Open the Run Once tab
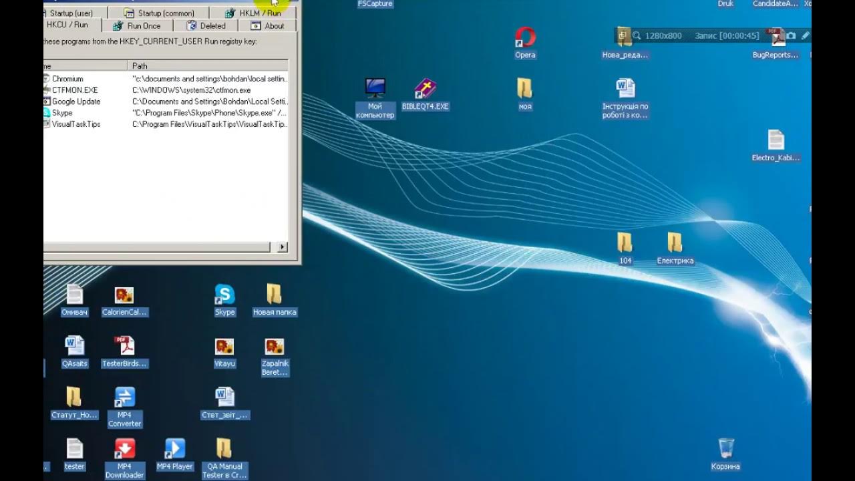Image resolution: width=855 pixels, height=481 pixels. [x=137, y=25]
